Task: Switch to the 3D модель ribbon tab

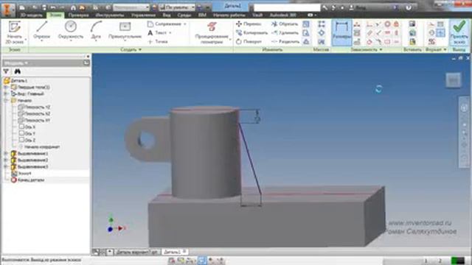Action: pyautogui.click(x=31, y=15)
